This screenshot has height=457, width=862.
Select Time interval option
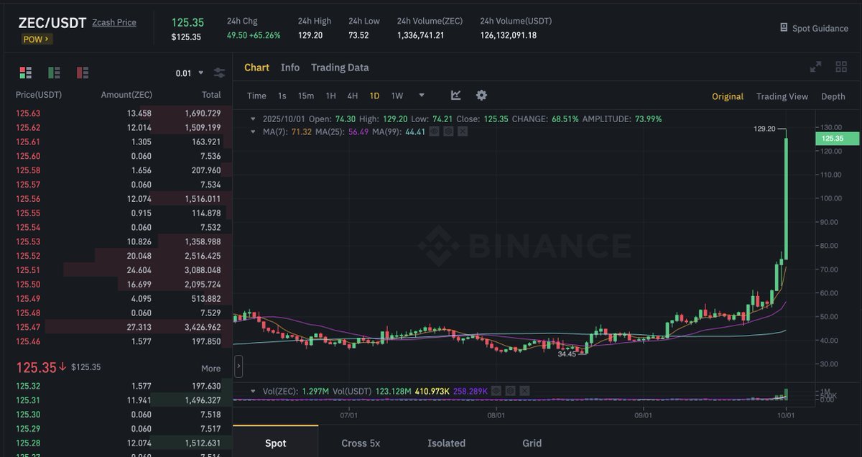(256, 96)
